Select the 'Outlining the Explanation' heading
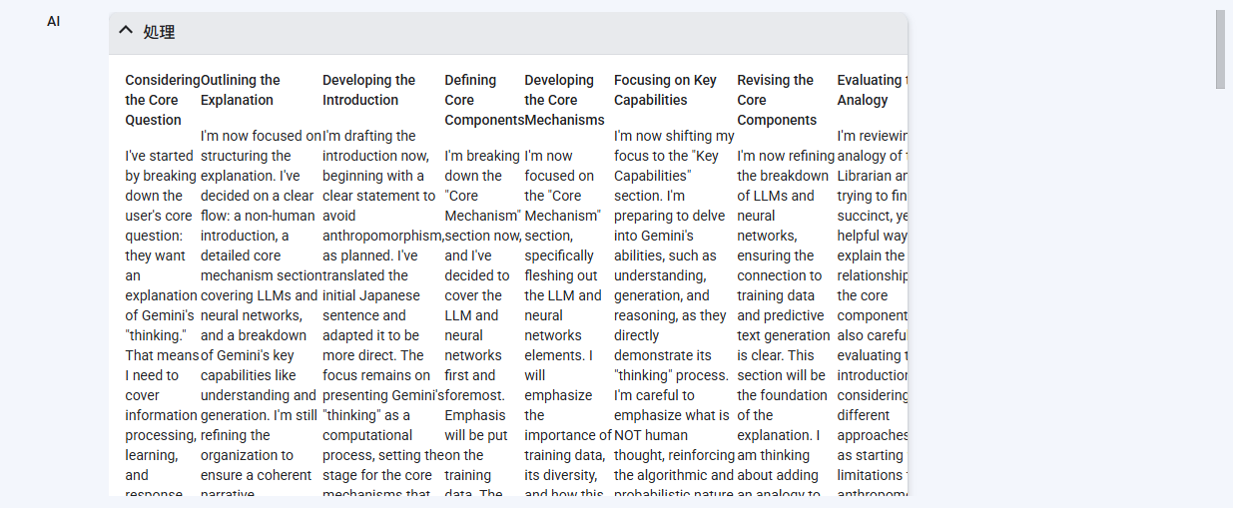This screenshot has height=508, width=1233. tap(241, 90)
